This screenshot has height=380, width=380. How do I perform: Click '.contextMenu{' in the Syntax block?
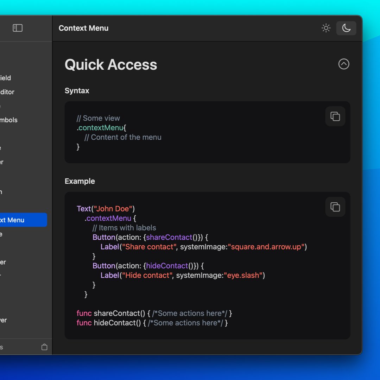tap(101, 128)
